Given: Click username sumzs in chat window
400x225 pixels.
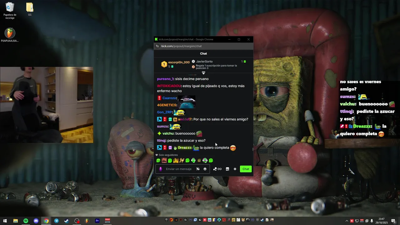Looking at the screenshot, I should coord(162,127).
